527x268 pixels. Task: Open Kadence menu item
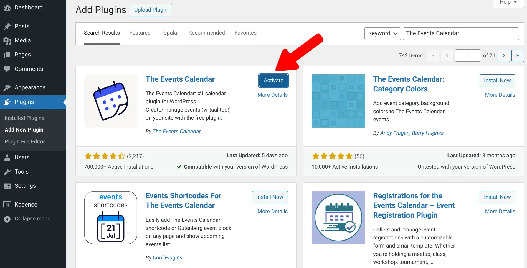coord(33,205)
